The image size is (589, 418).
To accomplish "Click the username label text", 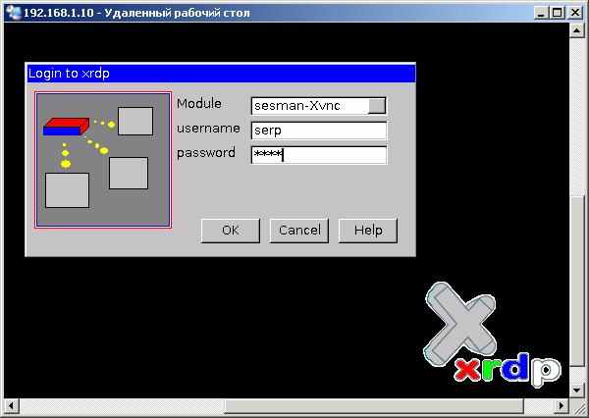I will [x=208, y=129].
